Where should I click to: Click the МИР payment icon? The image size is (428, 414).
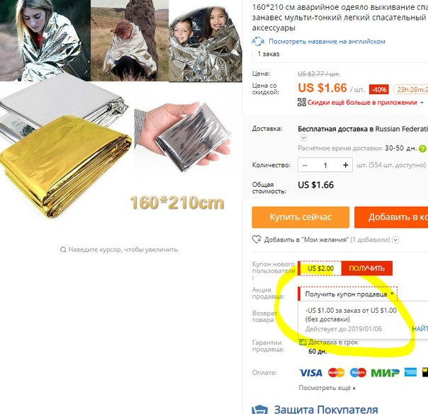click(385, 372)
